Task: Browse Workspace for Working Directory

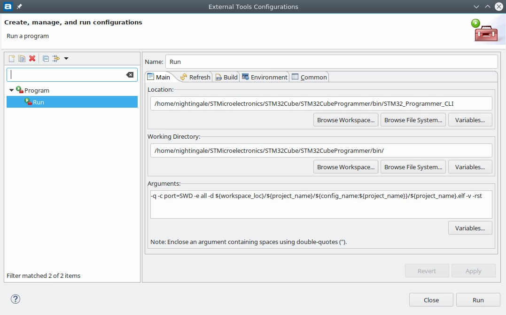Action: pos(346,167)
